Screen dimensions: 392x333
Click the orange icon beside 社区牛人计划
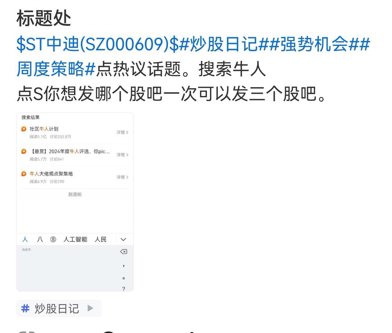pyautogui.click(x=24, y=129)
